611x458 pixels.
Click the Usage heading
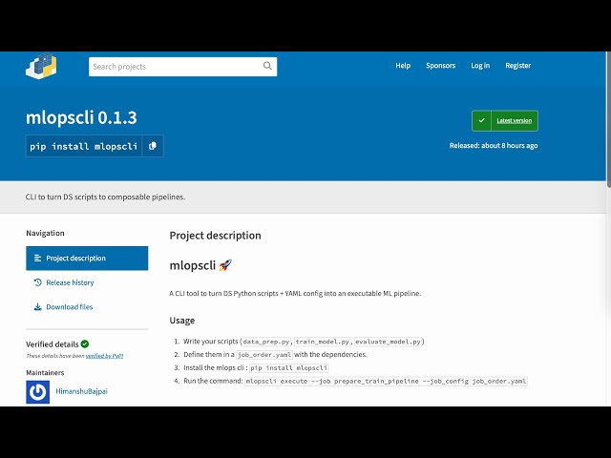[182, 321]
